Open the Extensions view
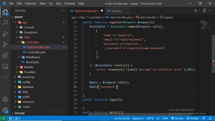This screenshot has height=121, width=215. tap(5, 55)
